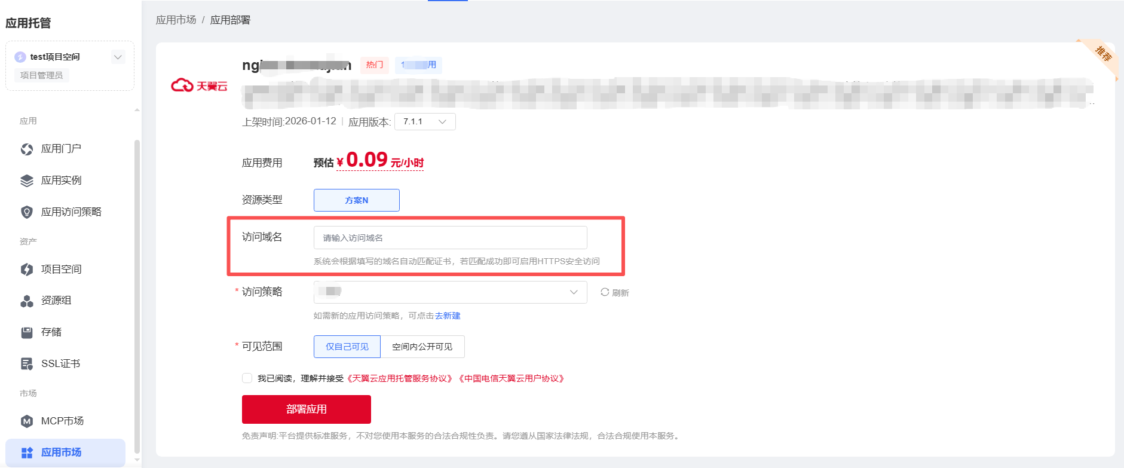Click the SSL证书 certificate icon
This screenshot has width=1124, height=468.
pos(27,364)
